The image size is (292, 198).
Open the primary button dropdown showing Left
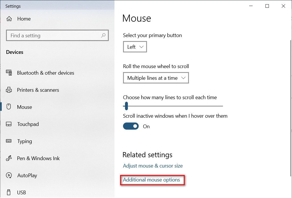tap(135, 47)
